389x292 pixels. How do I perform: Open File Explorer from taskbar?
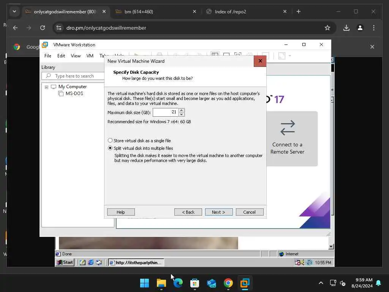click(x=161, y=283)
